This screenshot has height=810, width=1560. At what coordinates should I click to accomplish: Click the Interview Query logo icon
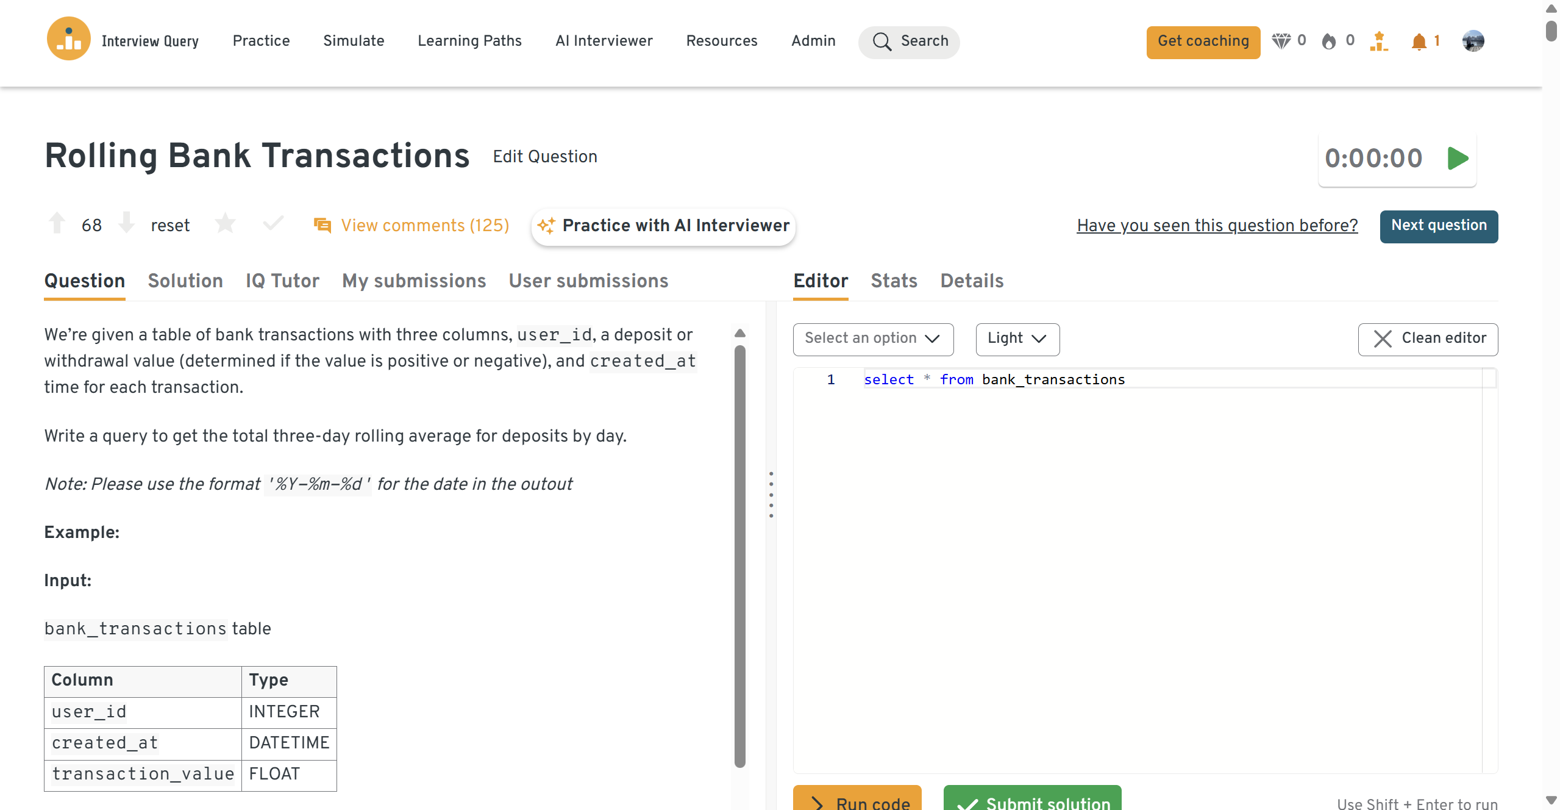69,39
